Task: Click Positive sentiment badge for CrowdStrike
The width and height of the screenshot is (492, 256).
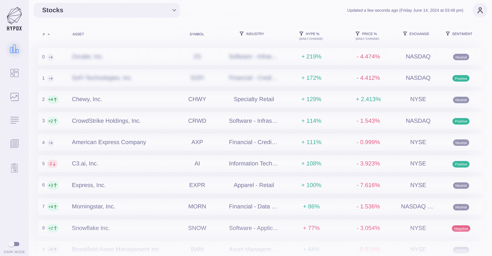Action: click(461, 121)
